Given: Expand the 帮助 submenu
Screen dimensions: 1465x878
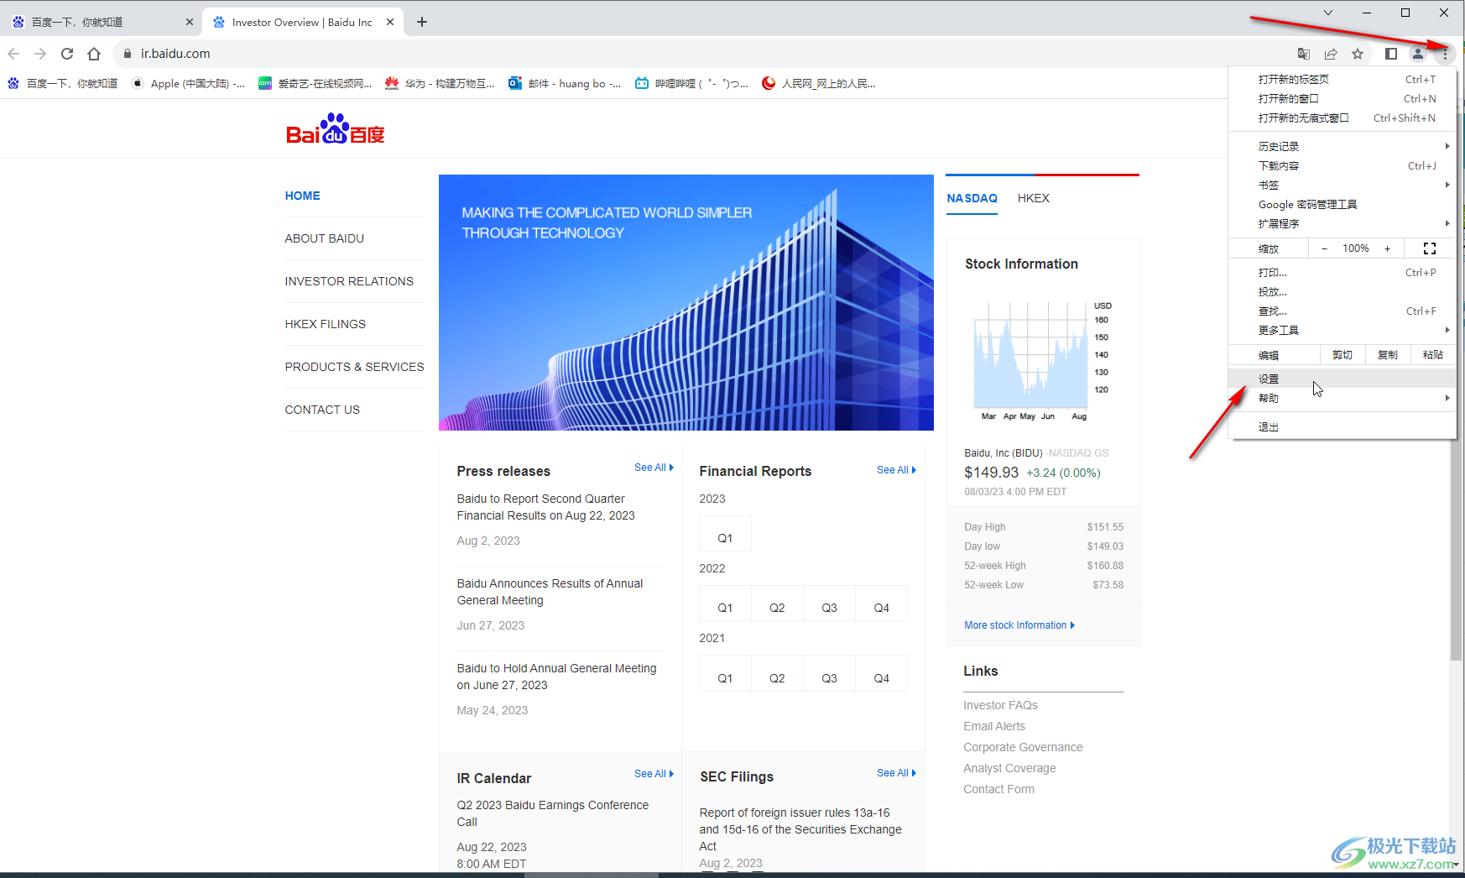Looking at the screenshot, I should [1342, 398].
